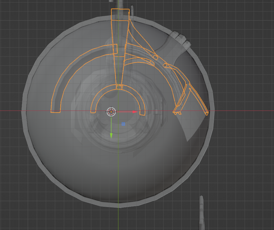This screenshot has width=274, height=230.
Task: Grab the green Y-axis arrow of the move gizmo
Action: click(111, 136)
